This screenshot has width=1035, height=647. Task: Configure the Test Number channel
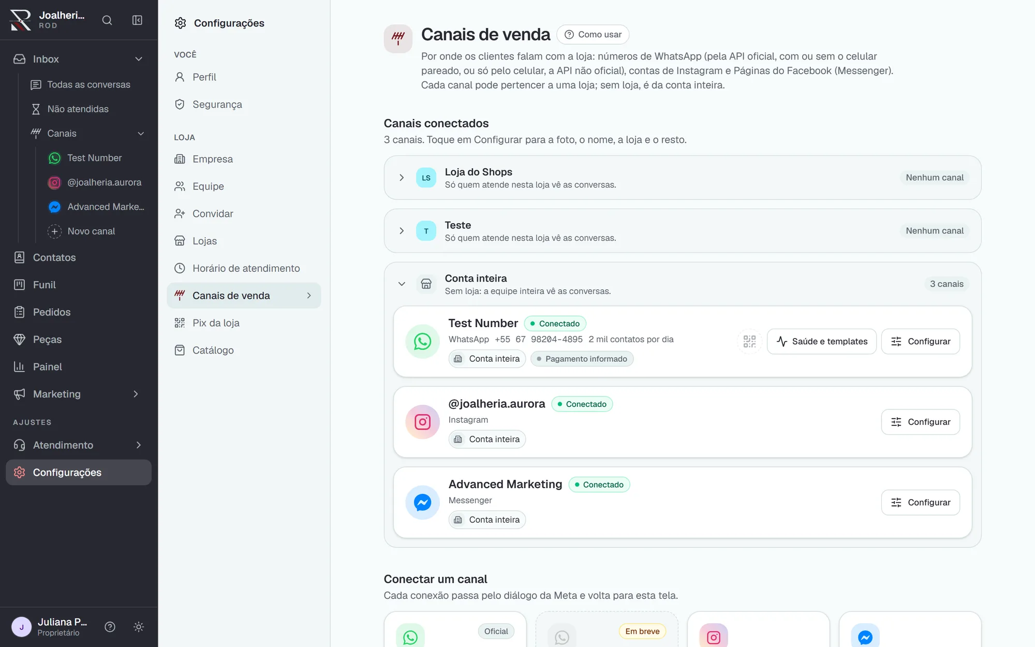click(x=920, y=342)
